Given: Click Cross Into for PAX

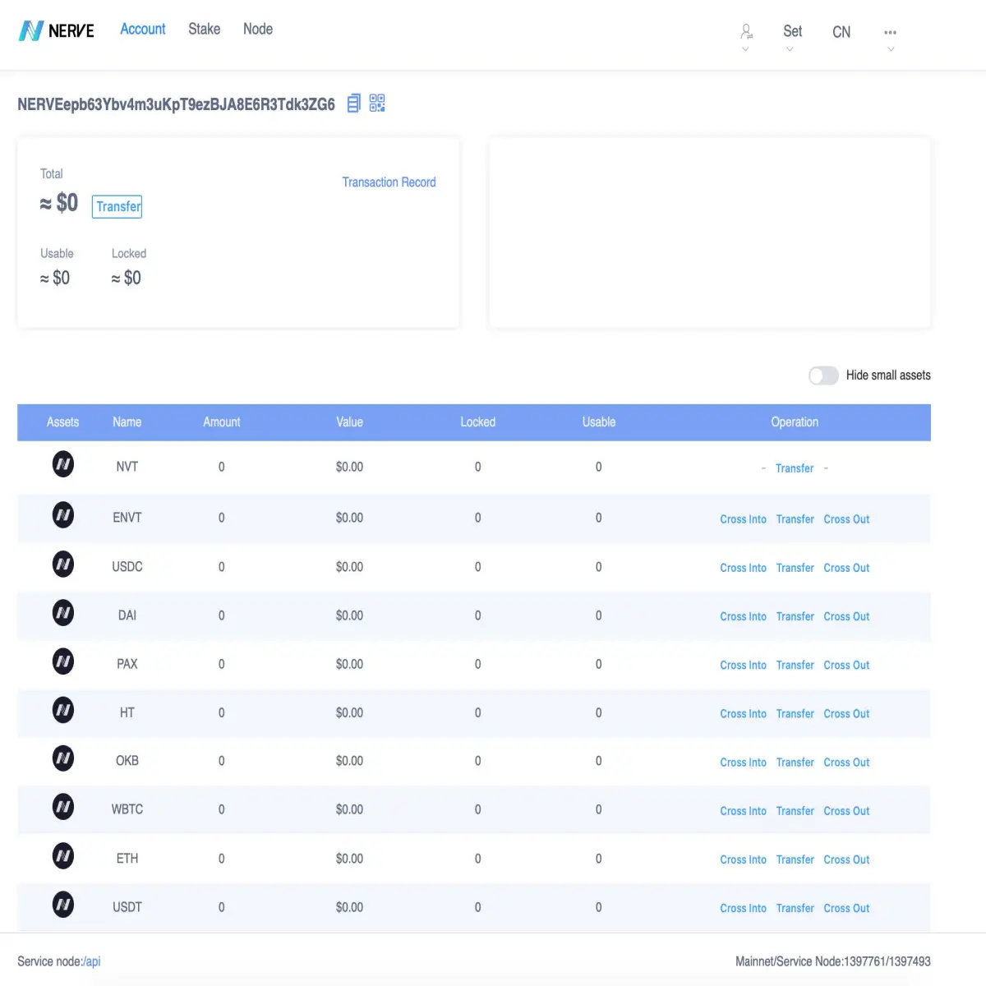Looking at the screenshot, I should click(743, 665).
